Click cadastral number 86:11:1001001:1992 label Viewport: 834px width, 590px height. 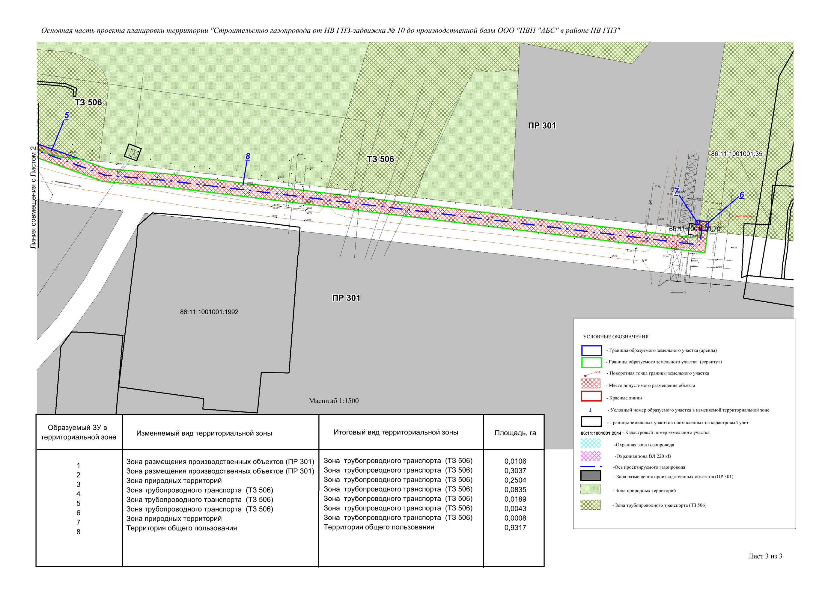point(209,312)
